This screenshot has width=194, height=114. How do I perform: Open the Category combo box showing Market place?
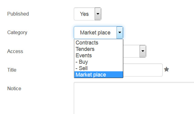(98, 33)
